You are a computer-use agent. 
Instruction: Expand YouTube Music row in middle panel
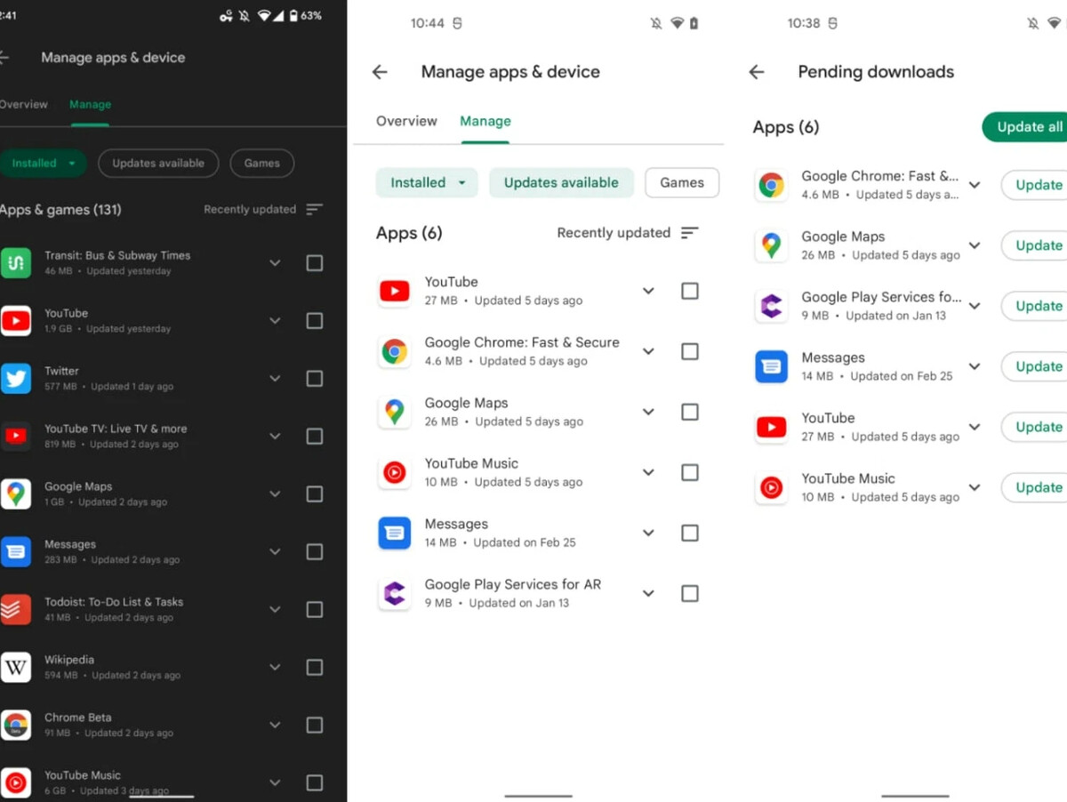(648, 472)
